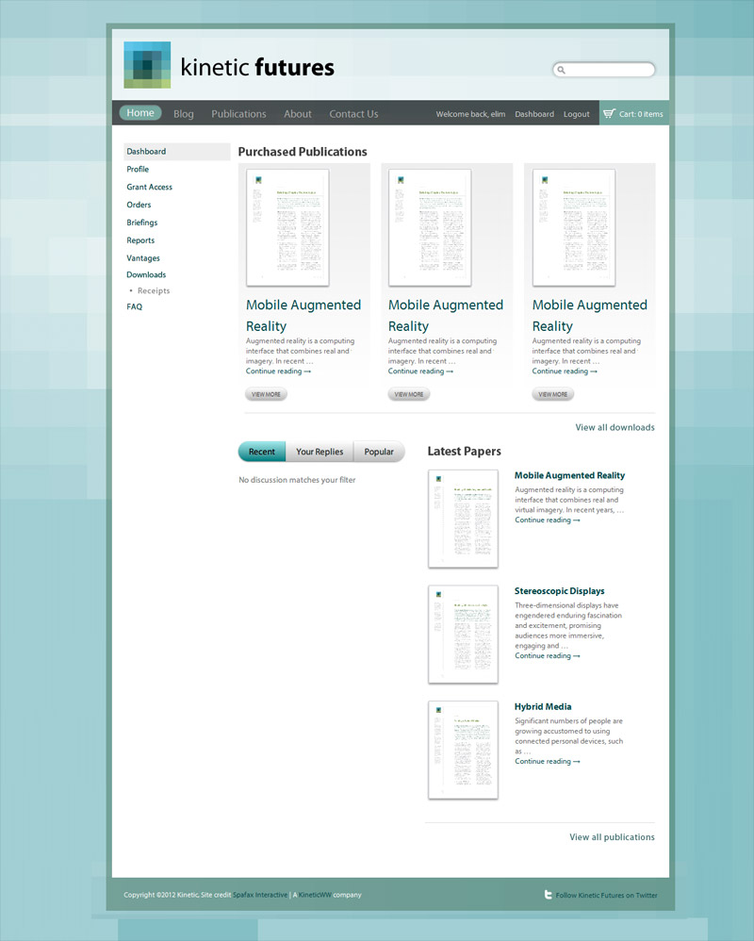
Task: Open the Stereoscopic Displays paper thumbnail
Action: click(463, 634)
